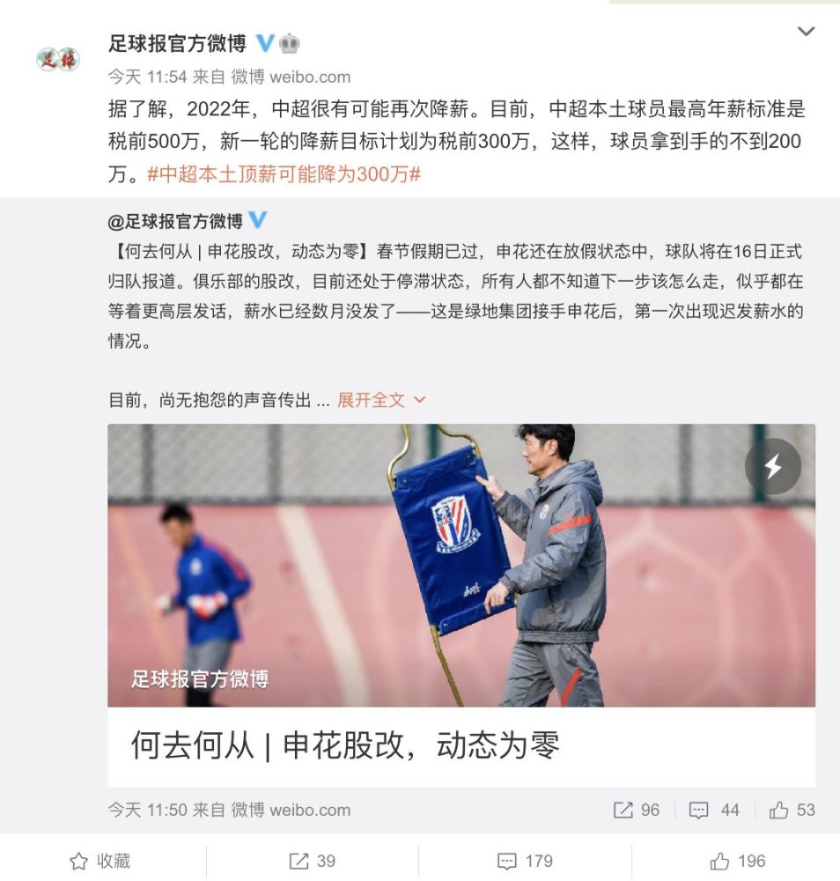Toggle 收藏 favorite star

tap(100, 861)
